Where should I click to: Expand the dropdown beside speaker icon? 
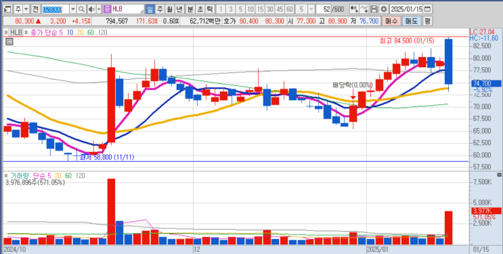point(98,9)
